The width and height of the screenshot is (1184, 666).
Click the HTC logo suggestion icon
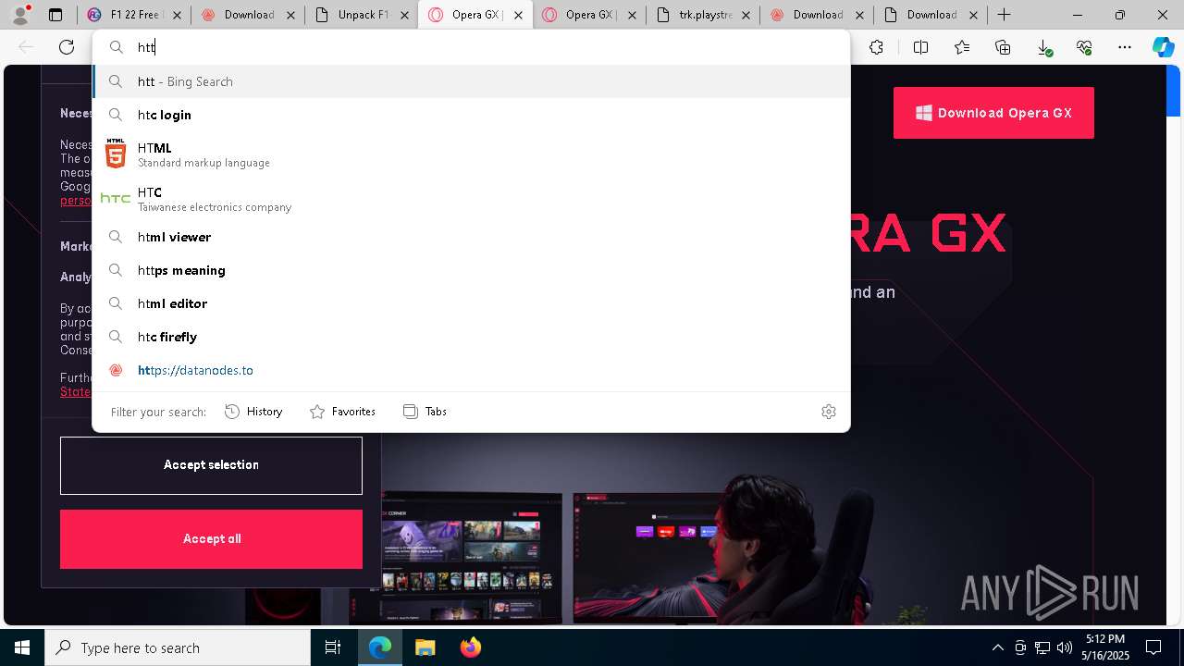(x=116, y=198)
